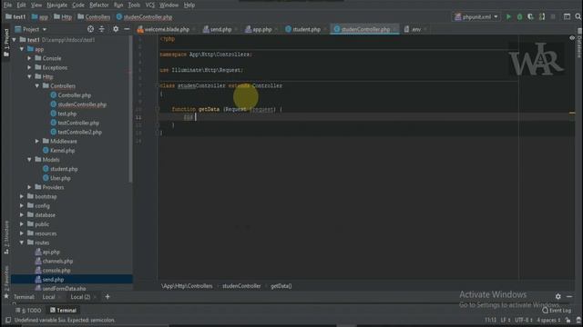Click the UTF-8 encoding status entry
Image resolution: width=583 pixels, height=327 pixels.
click(524, 320)
